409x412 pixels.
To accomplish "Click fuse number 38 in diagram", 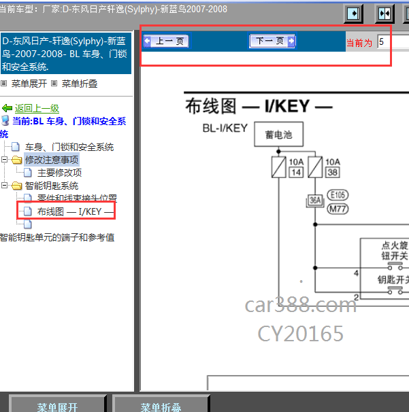I will coord(333,173).
